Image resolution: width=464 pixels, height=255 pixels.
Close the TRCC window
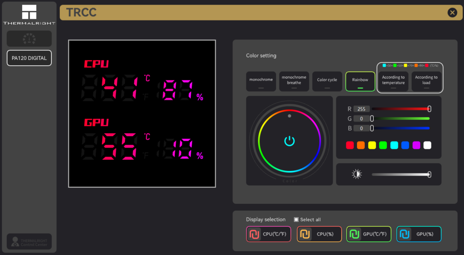(x=452, y=12)
